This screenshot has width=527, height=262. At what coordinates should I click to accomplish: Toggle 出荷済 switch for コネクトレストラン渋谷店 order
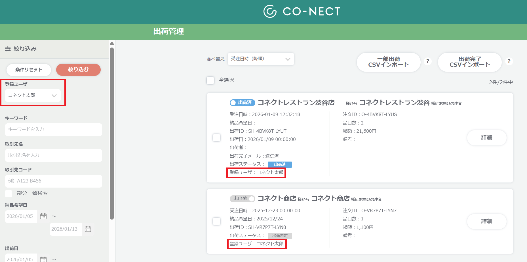coord(243,102)
